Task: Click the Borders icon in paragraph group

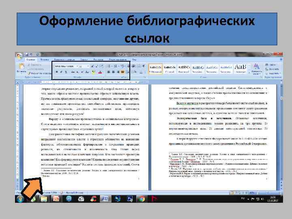Action: point(142,72)
